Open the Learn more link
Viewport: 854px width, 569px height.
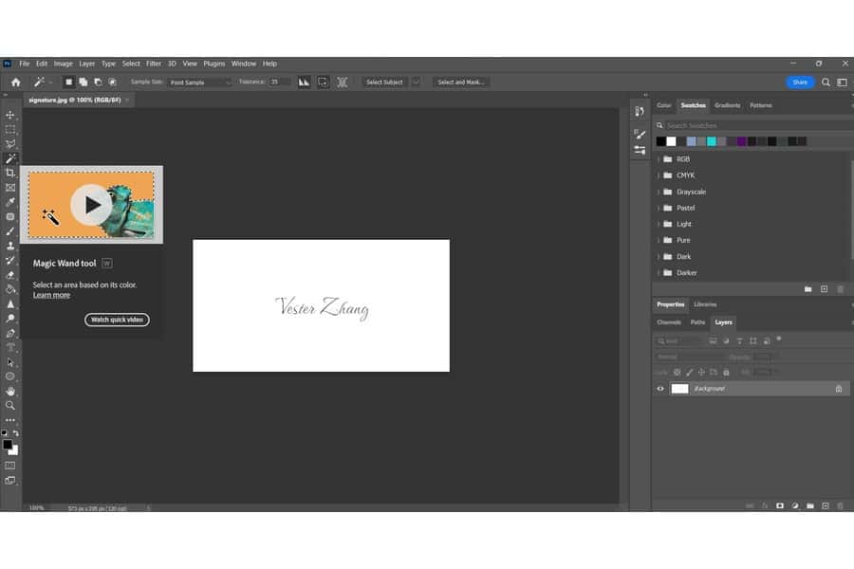52,295
